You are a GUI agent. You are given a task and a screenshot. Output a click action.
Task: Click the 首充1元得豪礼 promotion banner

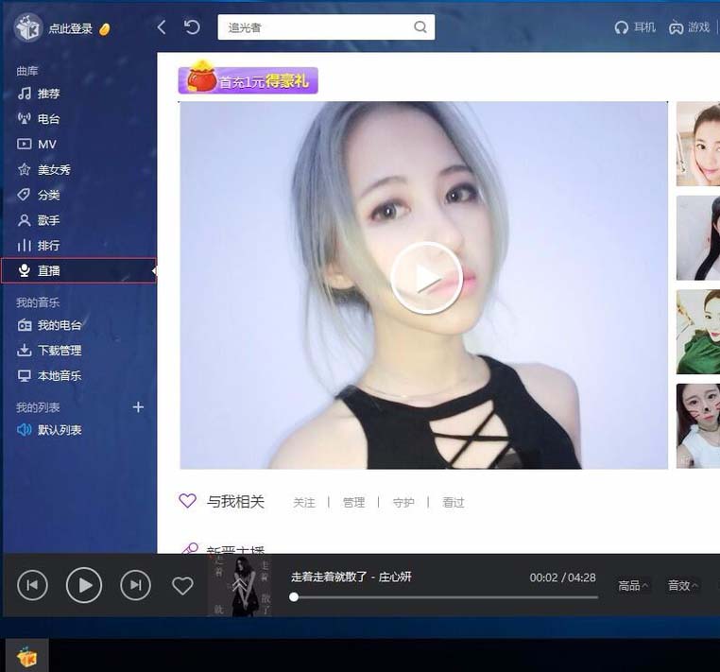click(x=248, y=78)
